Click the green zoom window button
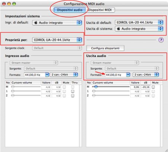The image size is (168, 152). 14,4
